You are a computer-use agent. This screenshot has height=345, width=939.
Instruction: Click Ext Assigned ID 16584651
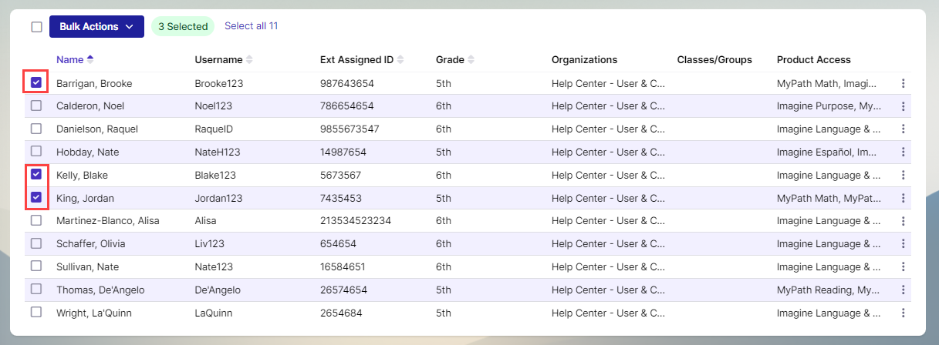pyautogui.click(x=343, y=266)
